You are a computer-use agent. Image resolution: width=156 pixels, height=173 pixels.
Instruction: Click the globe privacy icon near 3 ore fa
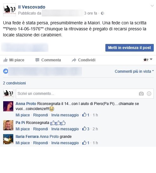(x=103, y=13)
